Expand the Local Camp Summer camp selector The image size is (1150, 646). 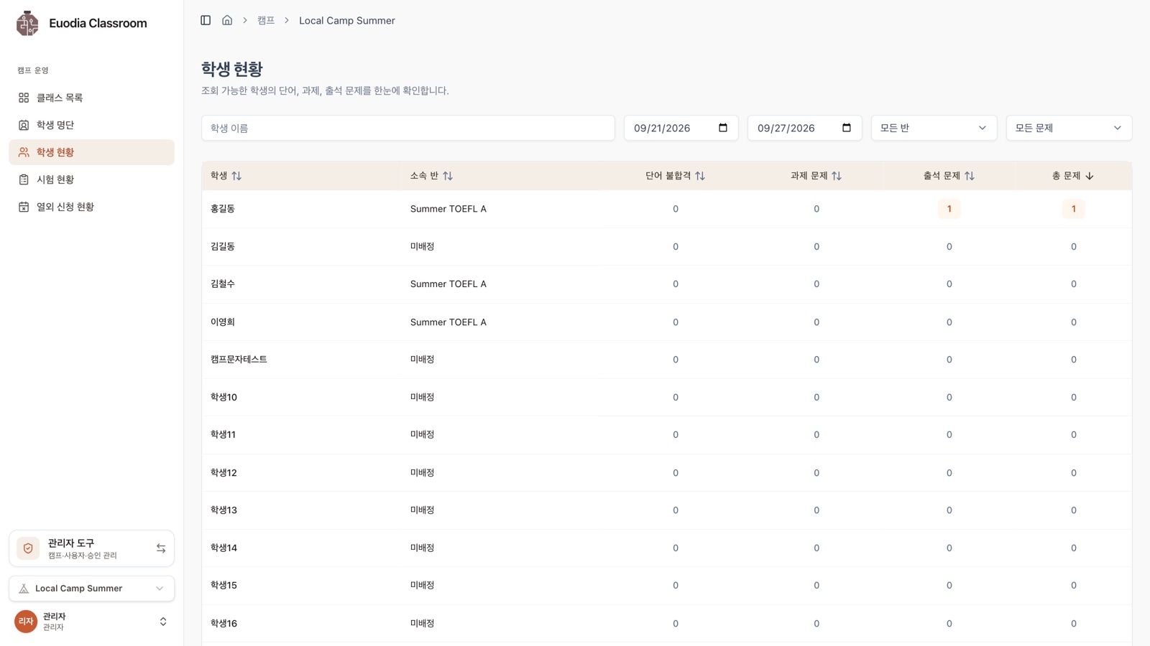[x=92, y=589]
